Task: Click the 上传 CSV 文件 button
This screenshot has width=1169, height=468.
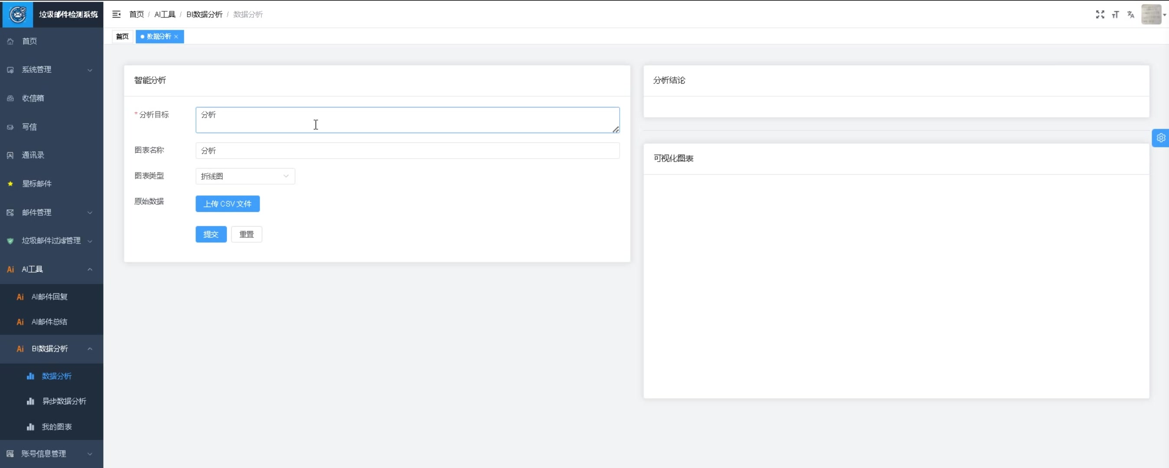Action: coord(227,204)
